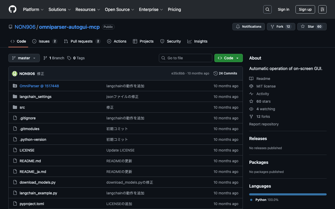Click the Sign up button
Image resolution: width=335 pixels, height=209 pixels.
[x=305, y=9]
